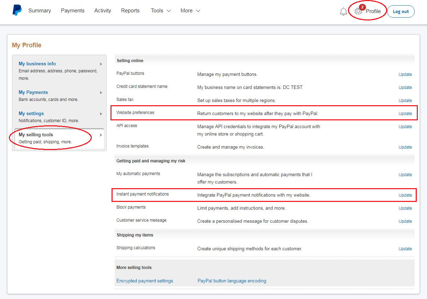427x299 pixels.
Task: Update Sales tax setting
Action: pos(405,101)
